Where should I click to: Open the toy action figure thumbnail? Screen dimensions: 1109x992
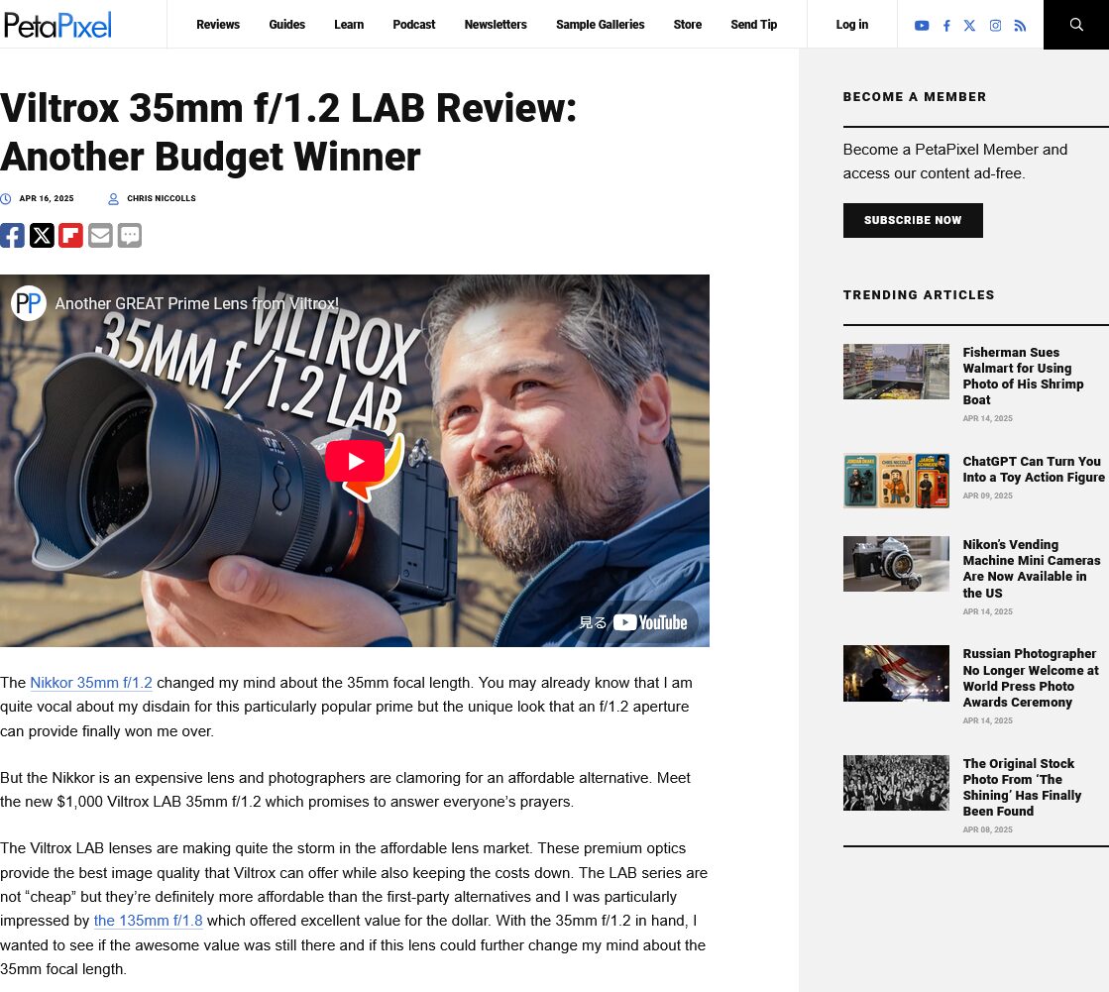point(896,481)
